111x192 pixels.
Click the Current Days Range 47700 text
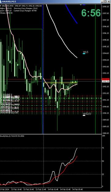[x=25, y=11]
